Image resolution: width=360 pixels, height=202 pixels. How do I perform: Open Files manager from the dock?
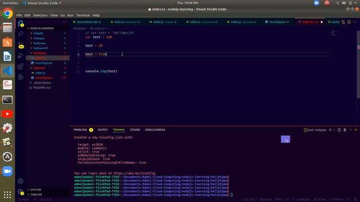tap(7, 28)
